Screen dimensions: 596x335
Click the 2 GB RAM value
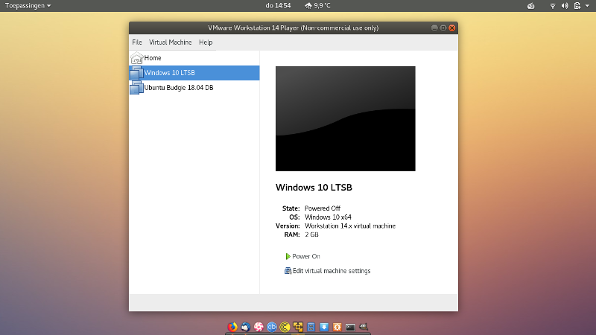pos(311,234)
